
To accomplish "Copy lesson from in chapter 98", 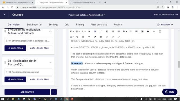I will 40,79.
